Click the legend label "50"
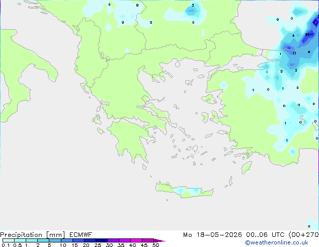 click(155, 245)
